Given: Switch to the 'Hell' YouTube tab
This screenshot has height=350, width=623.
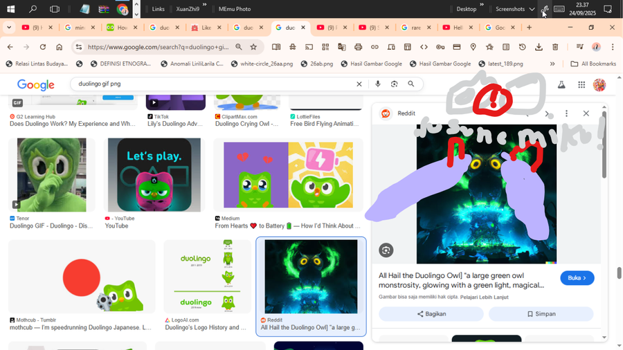Looking at the screenshot, I should click(458, 28).
